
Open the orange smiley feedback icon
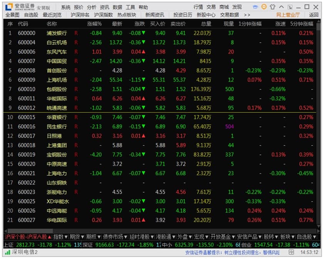[x=264, y=7]
